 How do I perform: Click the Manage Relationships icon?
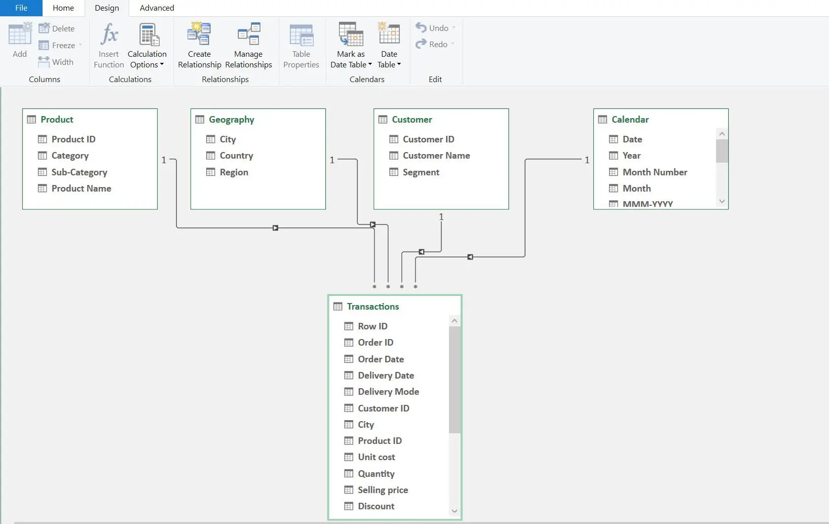coord(249,34)
